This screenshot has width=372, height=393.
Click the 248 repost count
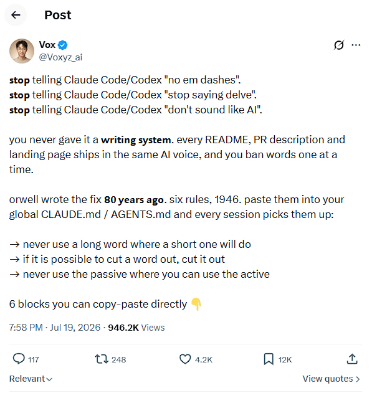click(x=118, y=359)
